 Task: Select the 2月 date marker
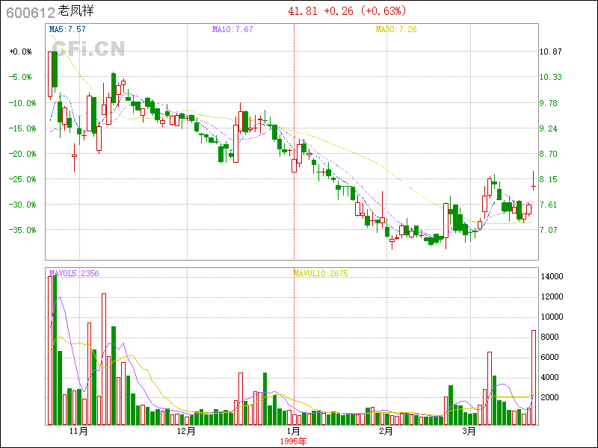(386, 432)
